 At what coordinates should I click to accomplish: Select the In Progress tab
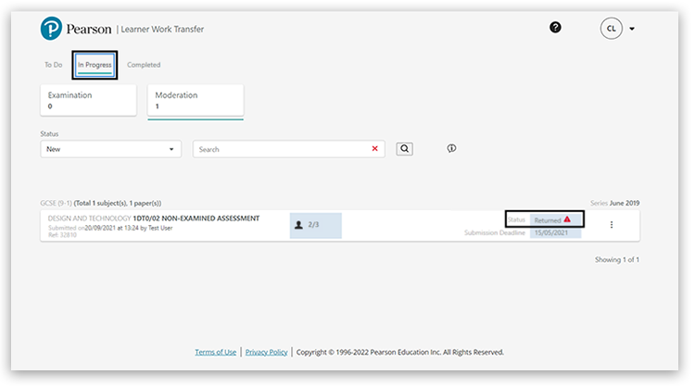(x=95, y=65)
